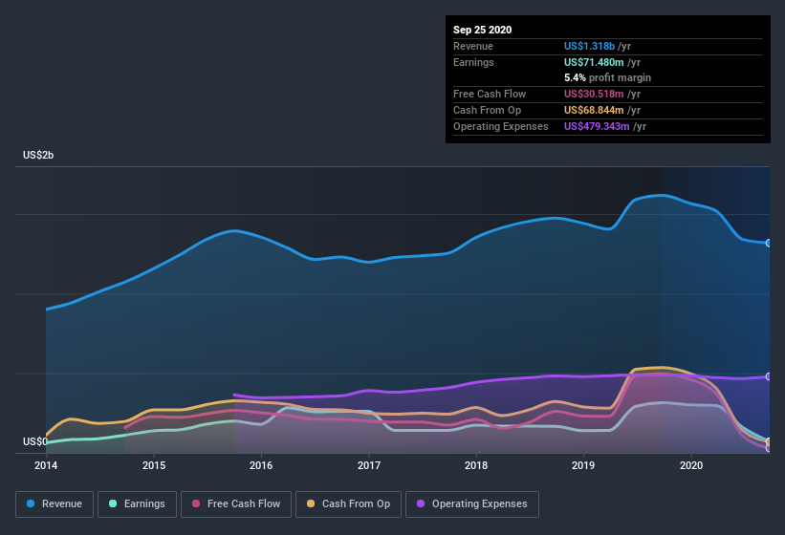Toggle Operating Expenses legend item

[471, 503]
